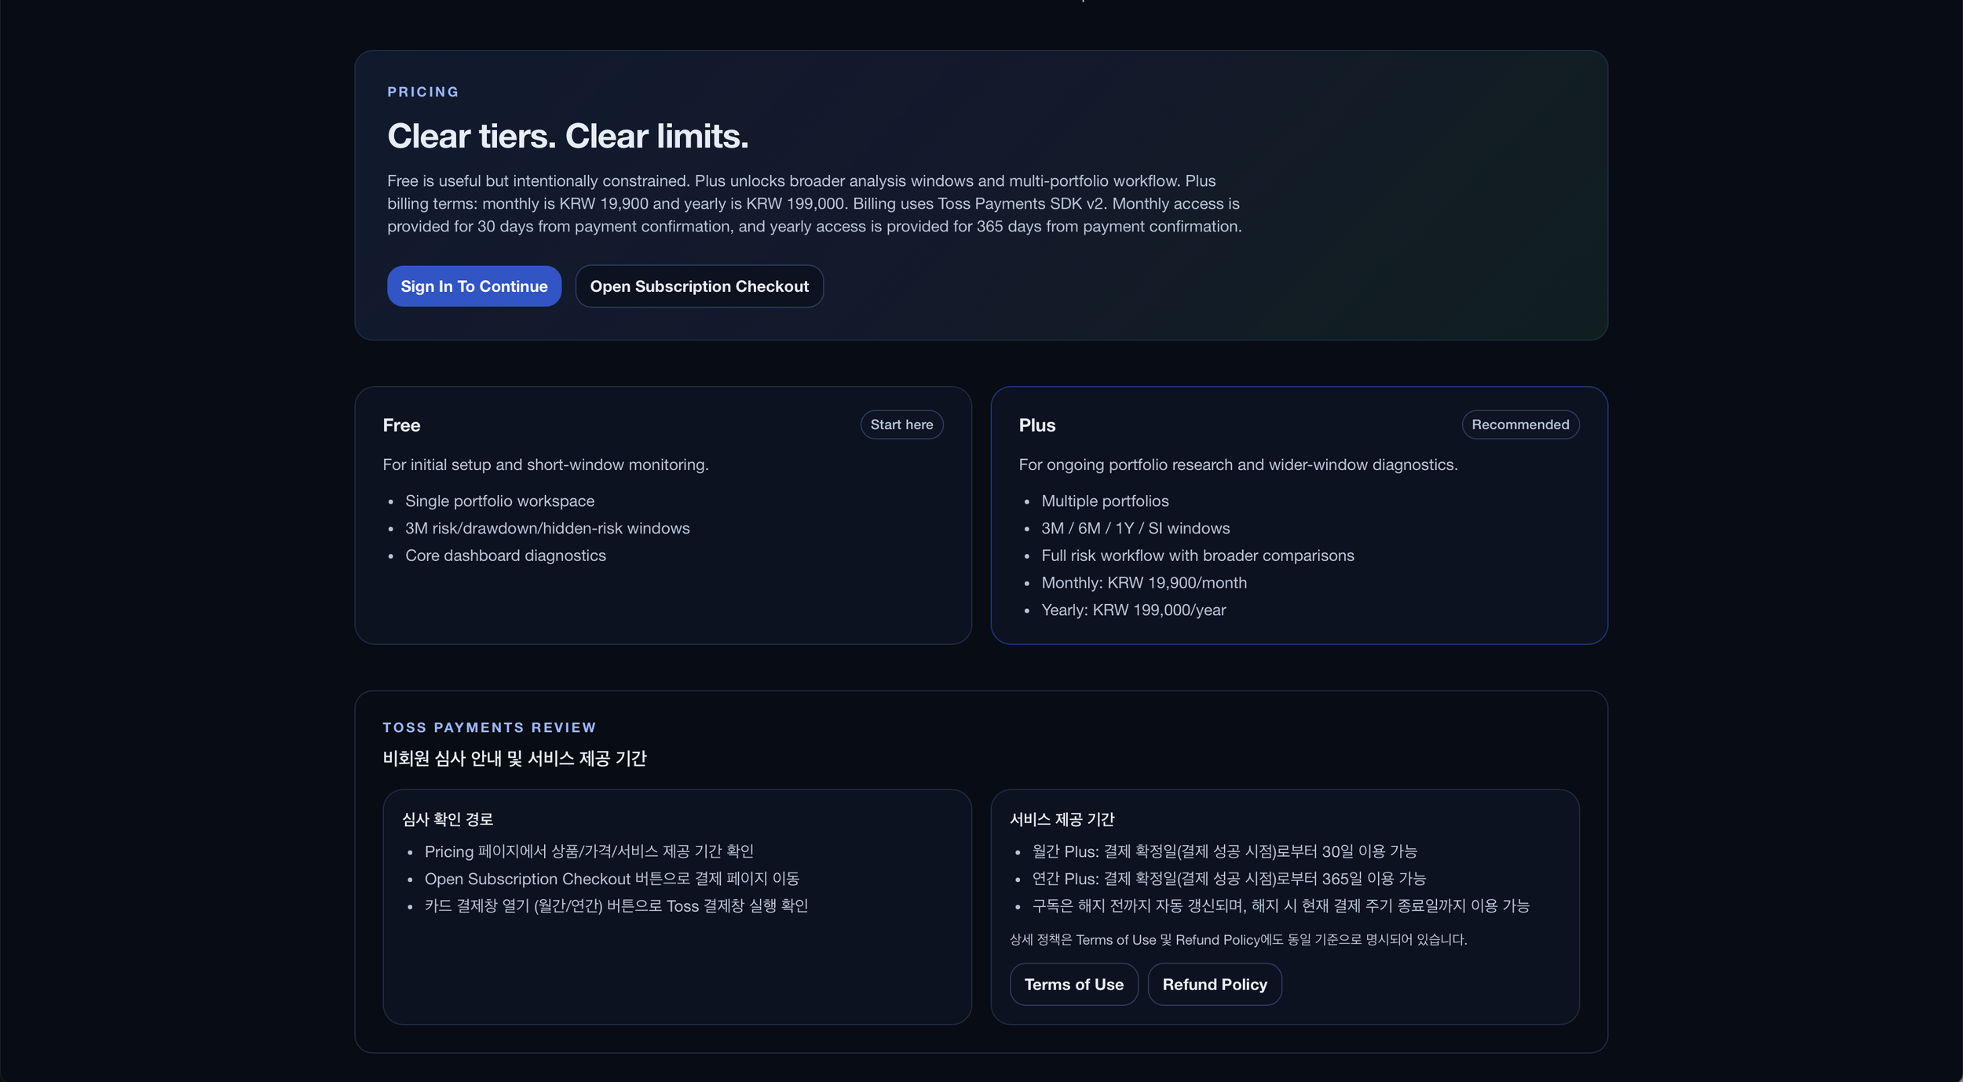Image resolution: width=1963 pixels, height=1082 pixels.
Task: Click the PRICING section label
Action: click(422, 92)
